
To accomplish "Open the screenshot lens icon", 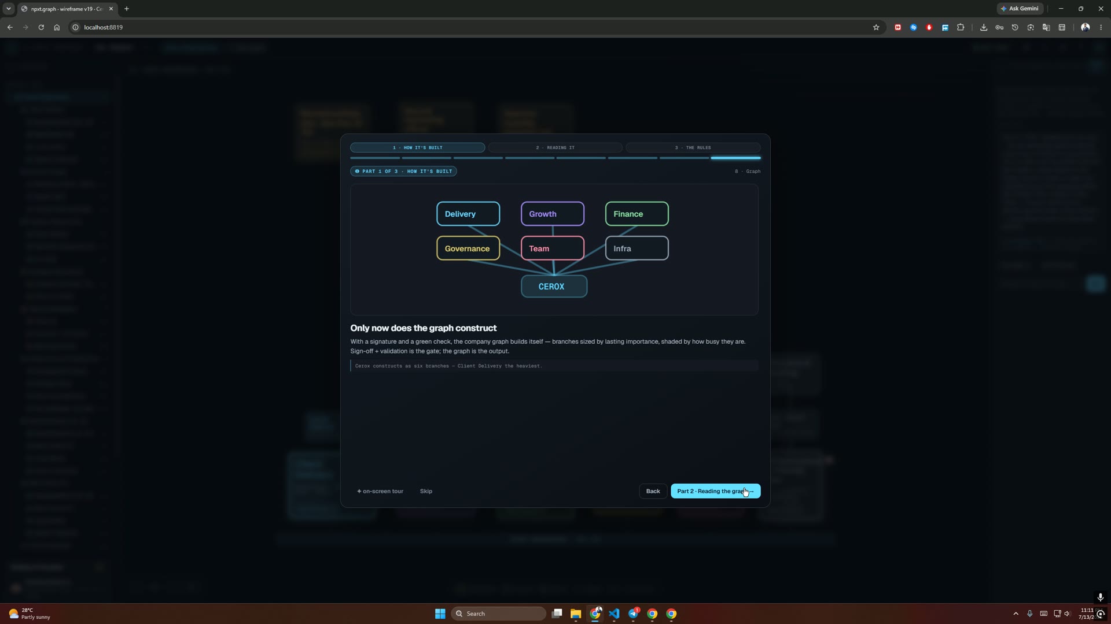I will [x=1031, y=27].
